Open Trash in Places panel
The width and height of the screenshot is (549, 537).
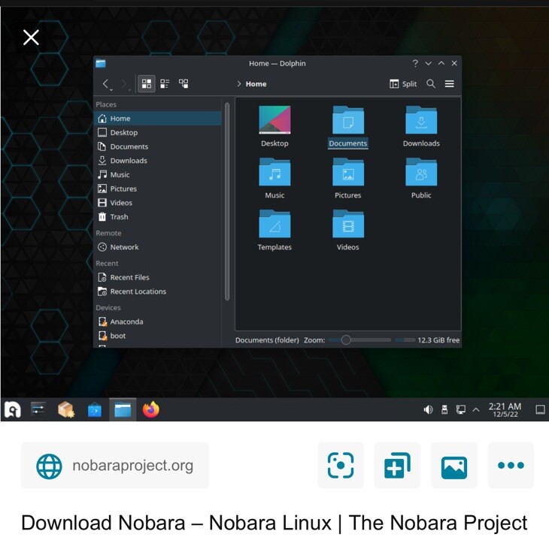click(158, 217)
